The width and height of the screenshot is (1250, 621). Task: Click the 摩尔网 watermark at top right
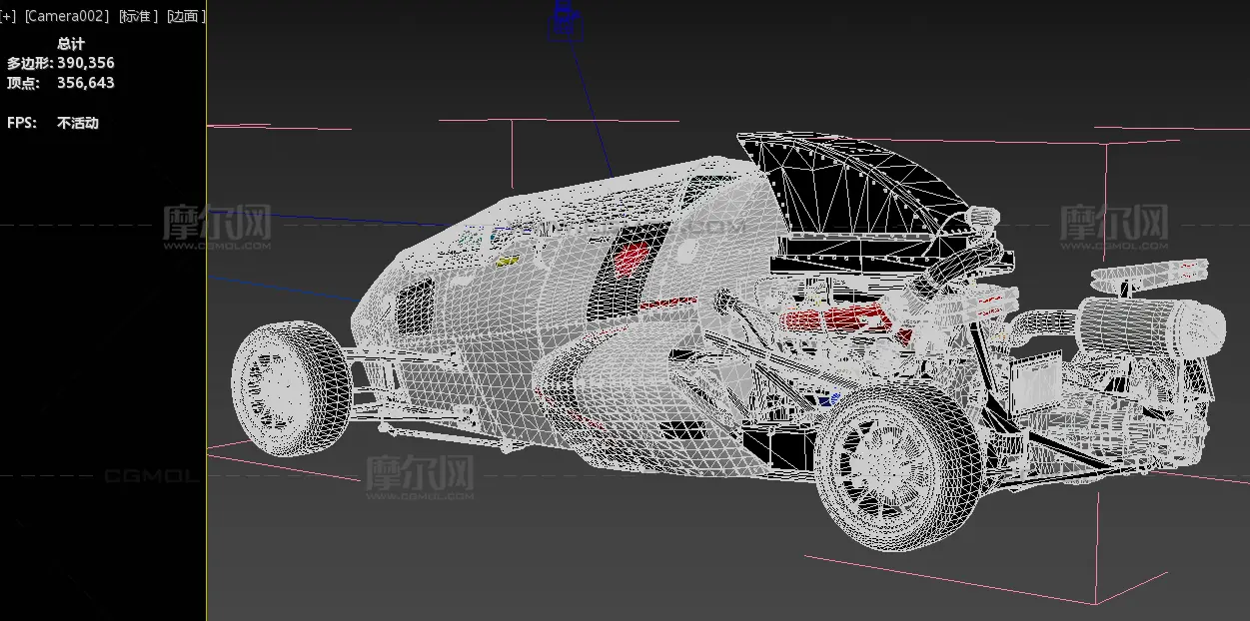click(x=1113, y=226)
